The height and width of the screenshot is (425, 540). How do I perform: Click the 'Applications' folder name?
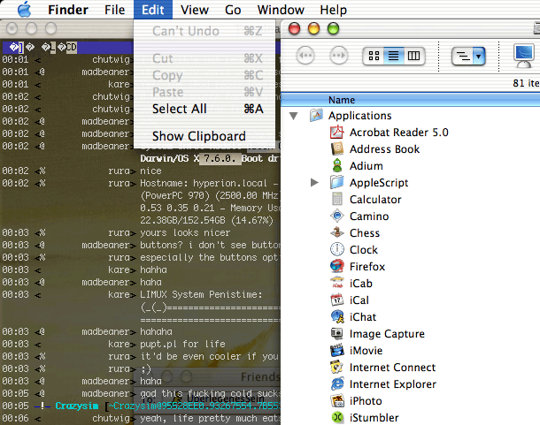point(360,116)
